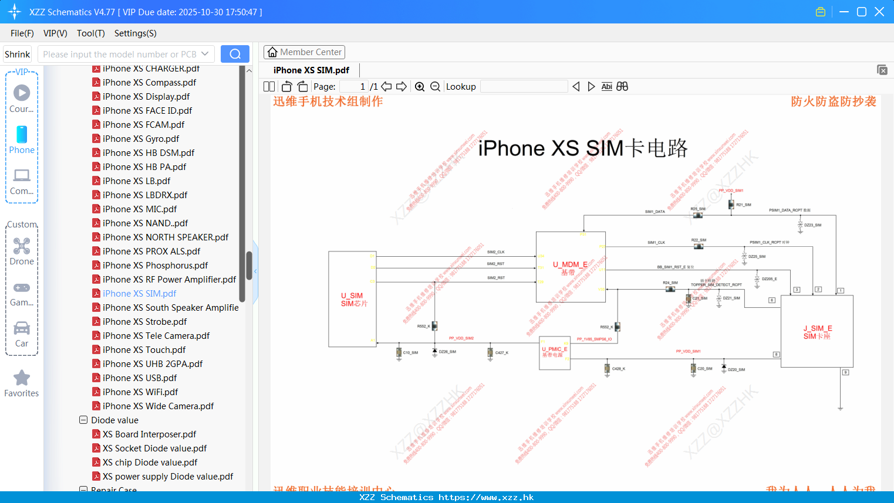This screenshot has width=894, height=503.
Task: Open iPhone XS WiFi.pdf
Action: (140, 392)
